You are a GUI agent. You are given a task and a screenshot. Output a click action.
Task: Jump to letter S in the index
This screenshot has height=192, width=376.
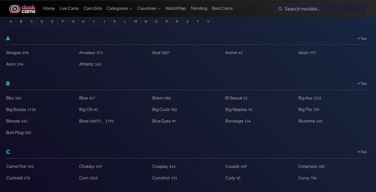(187, 22)
